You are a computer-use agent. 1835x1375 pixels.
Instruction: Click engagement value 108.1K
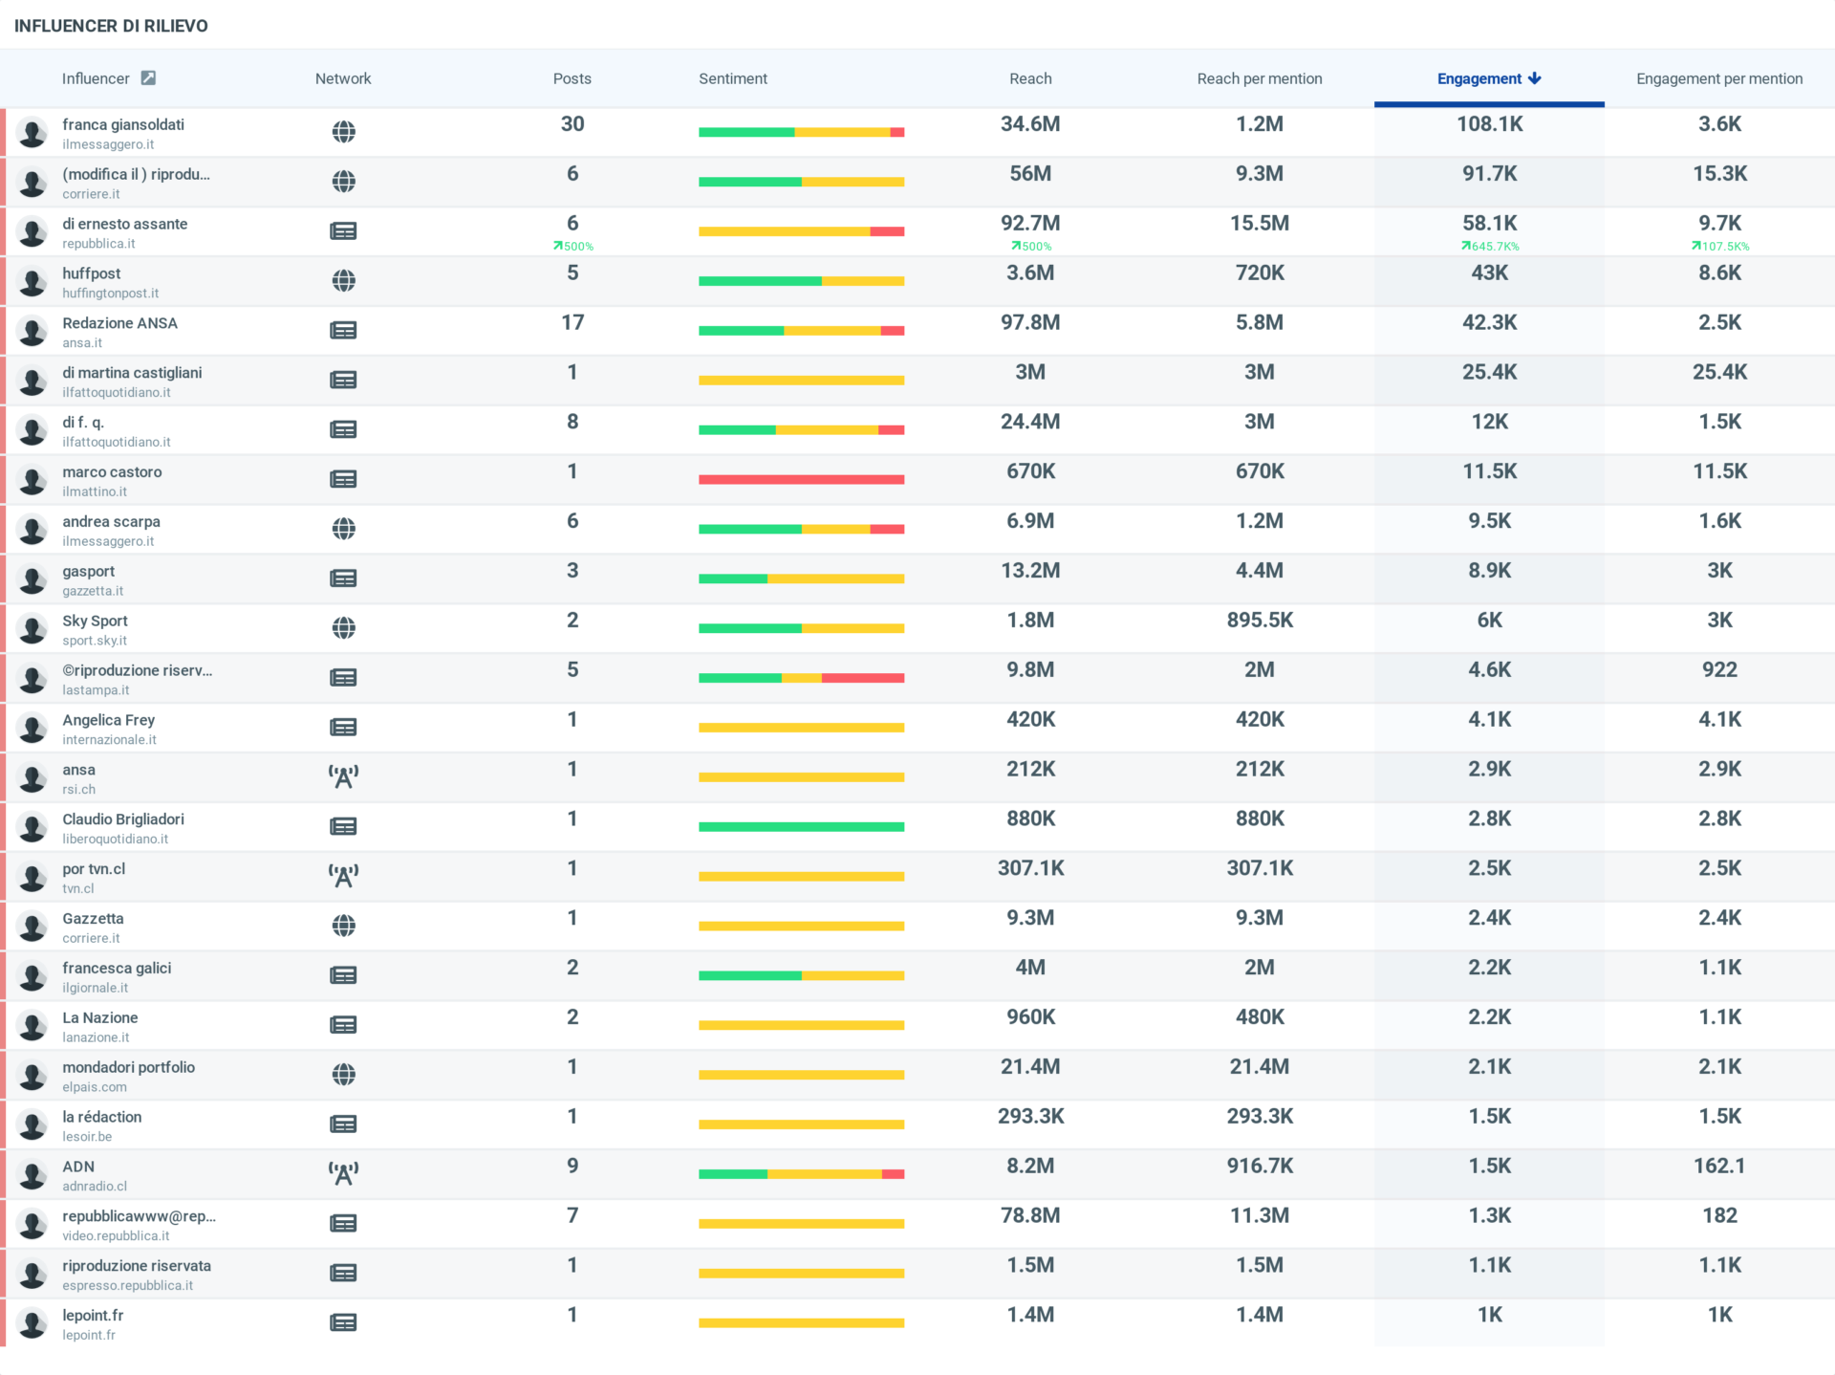1489,124
